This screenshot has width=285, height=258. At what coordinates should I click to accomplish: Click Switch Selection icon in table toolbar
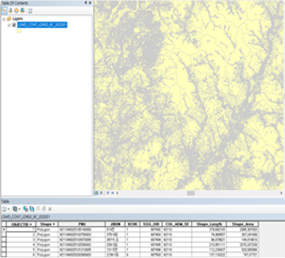(x=32, y=209)
